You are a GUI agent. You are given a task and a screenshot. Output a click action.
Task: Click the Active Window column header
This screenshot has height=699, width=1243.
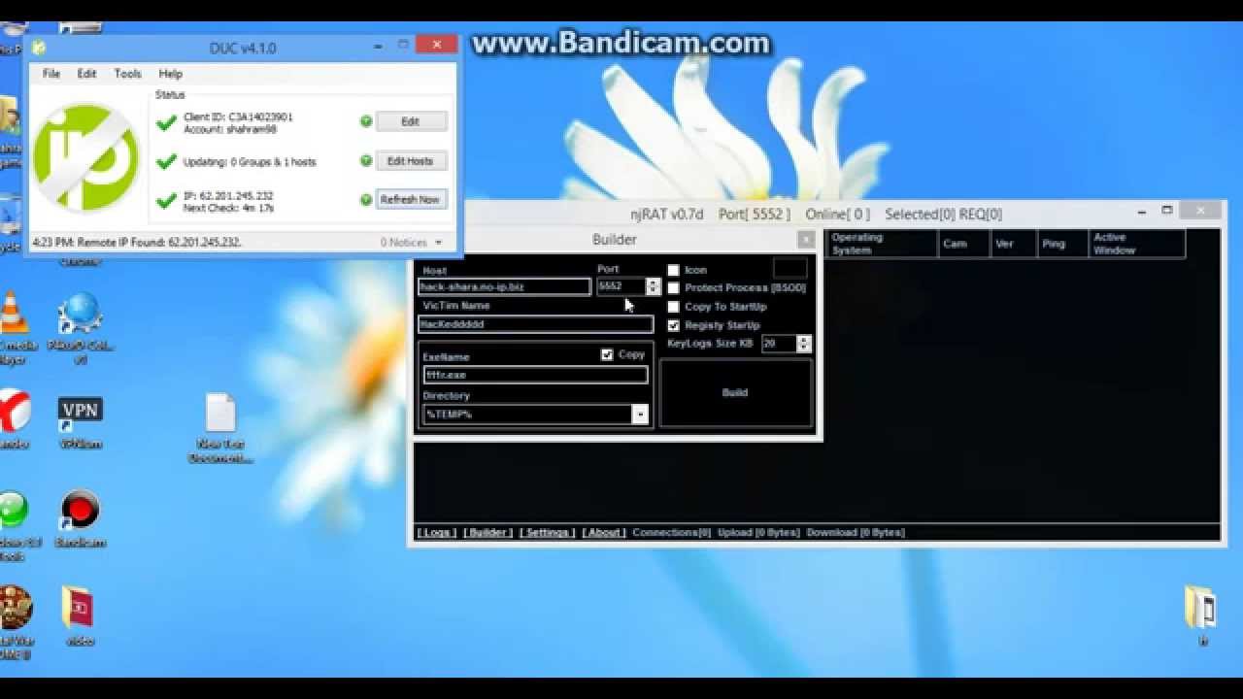(1136, 244)
